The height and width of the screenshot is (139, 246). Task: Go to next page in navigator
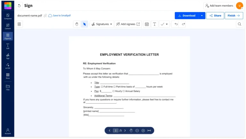125,130
